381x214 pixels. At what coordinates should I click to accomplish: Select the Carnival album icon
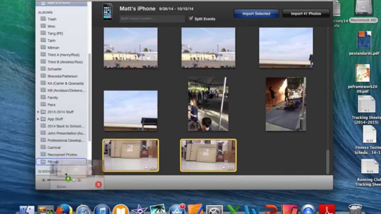(x=43, y=147)
